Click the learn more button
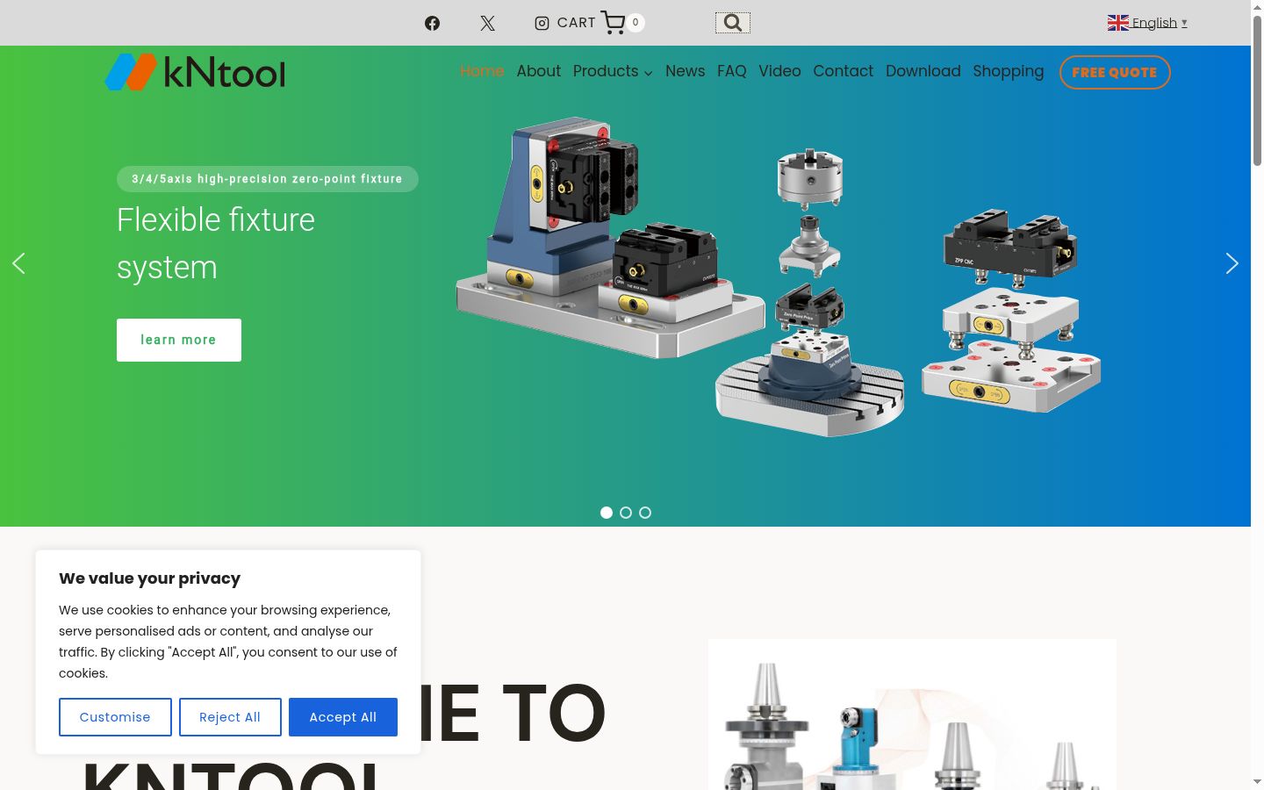Screen dimensions: 1264x790 pos(179,340)
